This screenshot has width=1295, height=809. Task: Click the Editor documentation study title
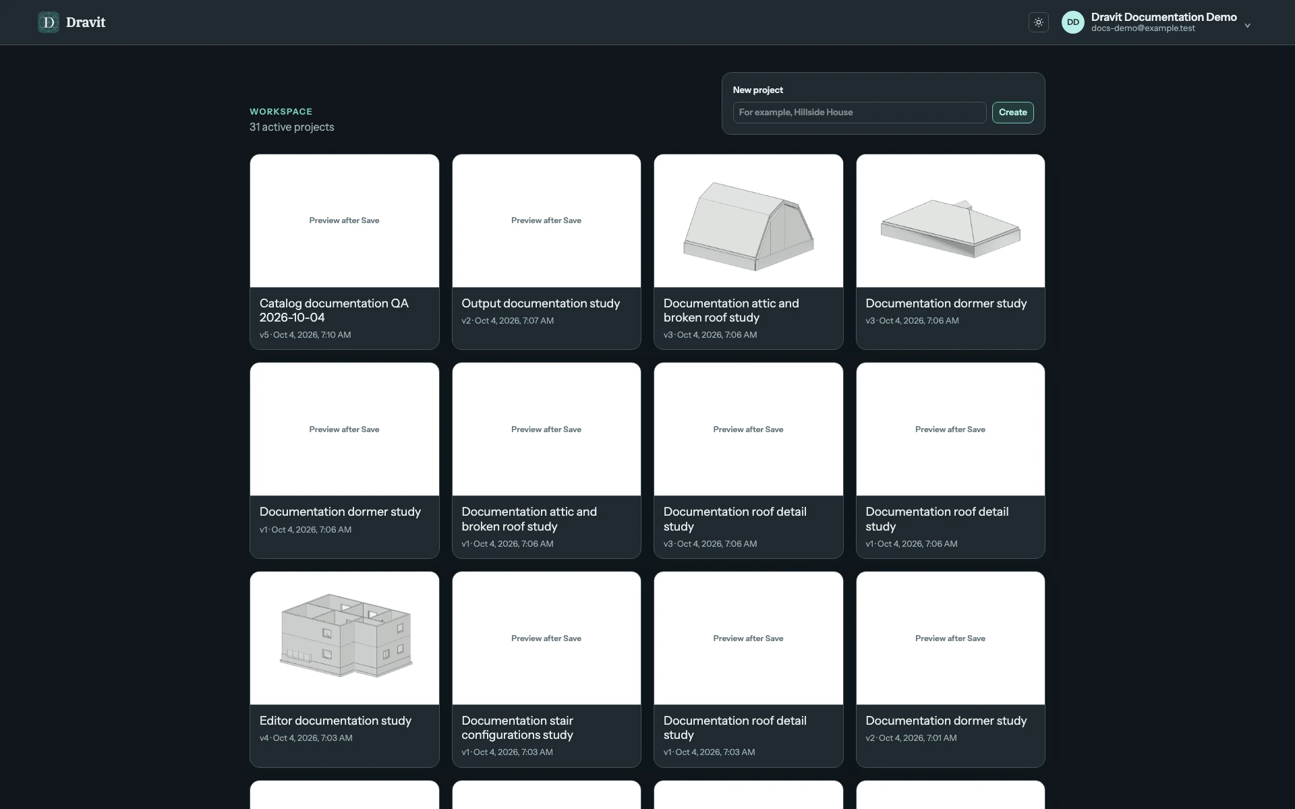click(x=335, y=721)
